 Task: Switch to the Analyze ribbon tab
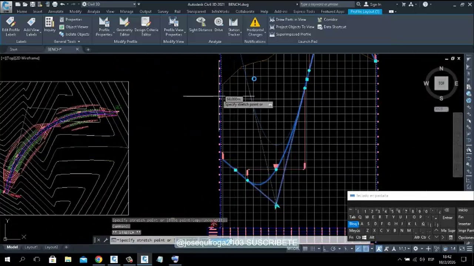click(94, 11)
